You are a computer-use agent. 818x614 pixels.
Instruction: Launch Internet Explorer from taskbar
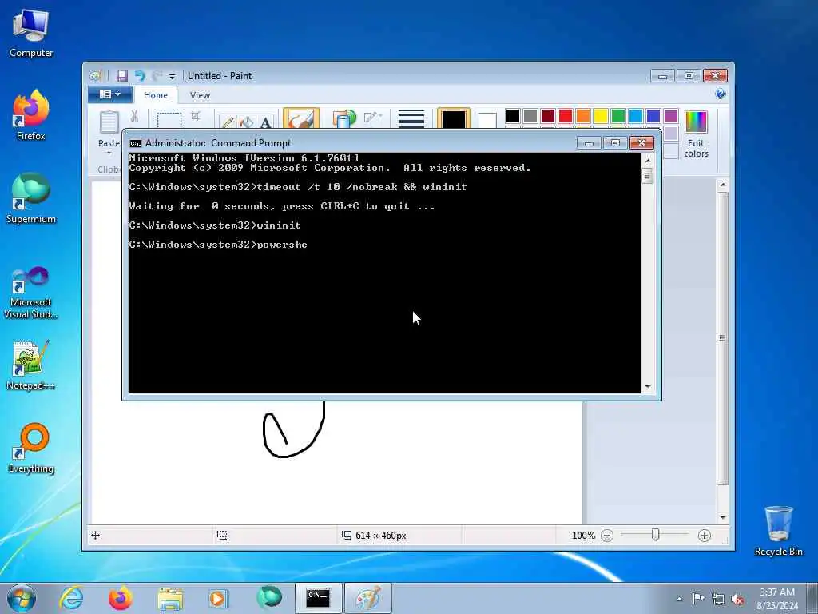point(71,598)
